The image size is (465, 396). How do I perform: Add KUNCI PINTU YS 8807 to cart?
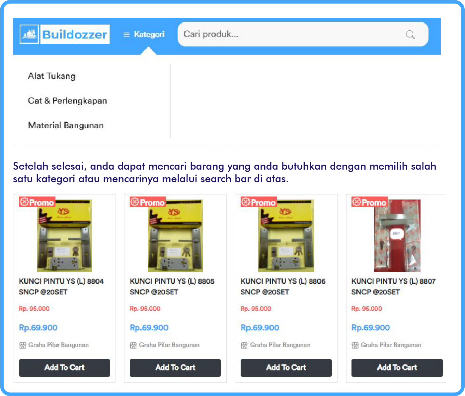[x=397, y=368]
